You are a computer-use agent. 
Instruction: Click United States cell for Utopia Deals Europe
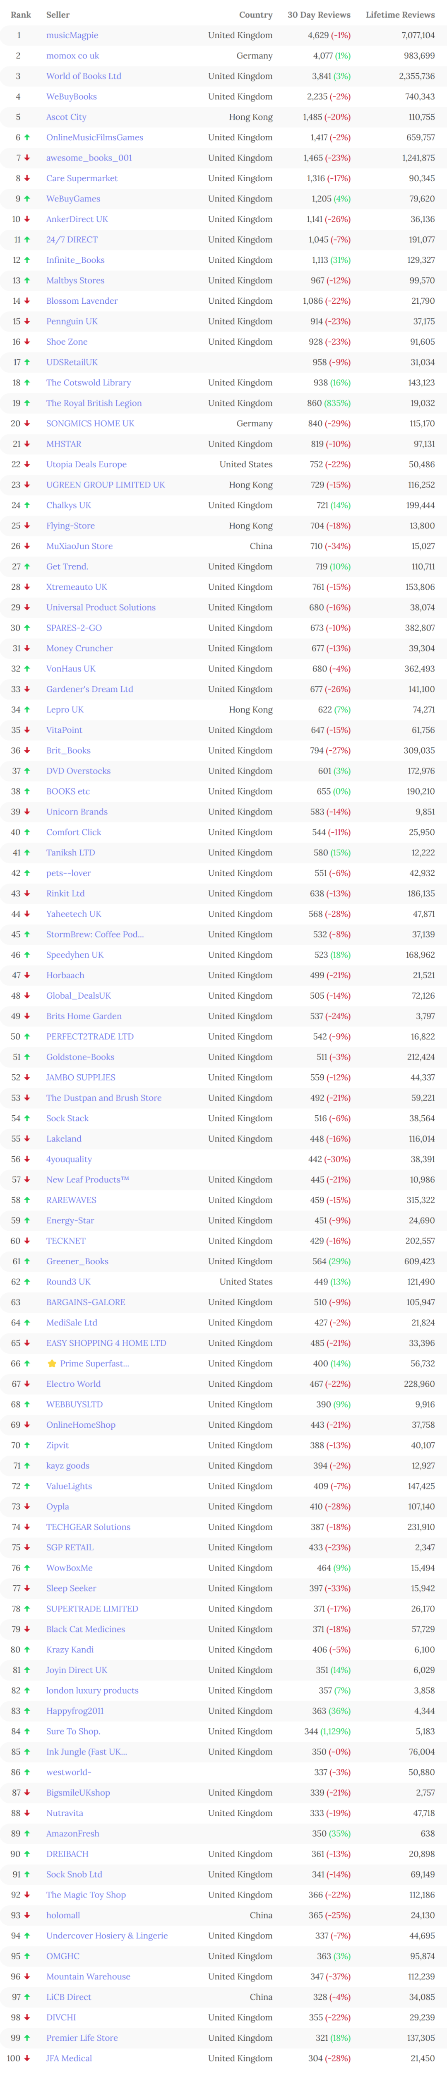click(x=246, y=465)
